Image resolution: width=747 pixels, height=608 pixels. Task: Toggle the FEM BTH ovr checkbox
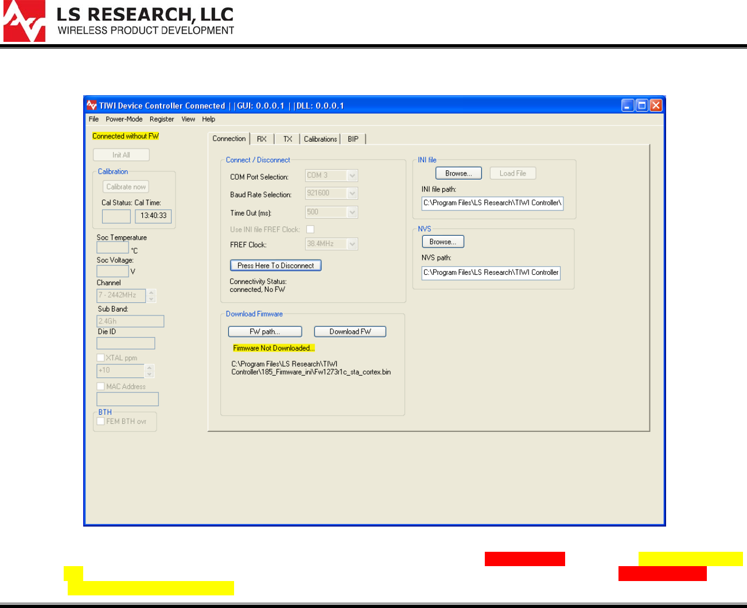(x=100, y=422)
